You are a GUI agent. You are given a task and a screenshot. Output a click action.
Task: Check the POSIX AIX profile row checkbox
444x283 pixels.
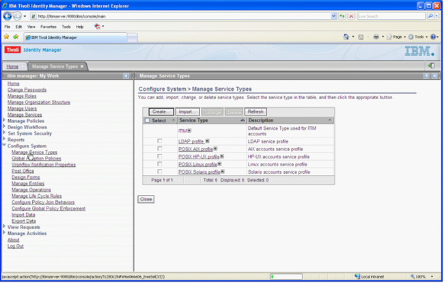pos(160,149)
